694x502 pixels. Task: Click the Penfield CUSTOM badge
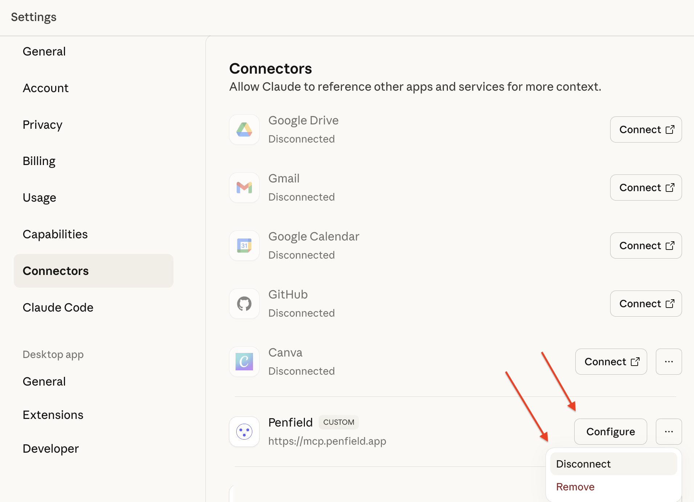pos(339,422)
